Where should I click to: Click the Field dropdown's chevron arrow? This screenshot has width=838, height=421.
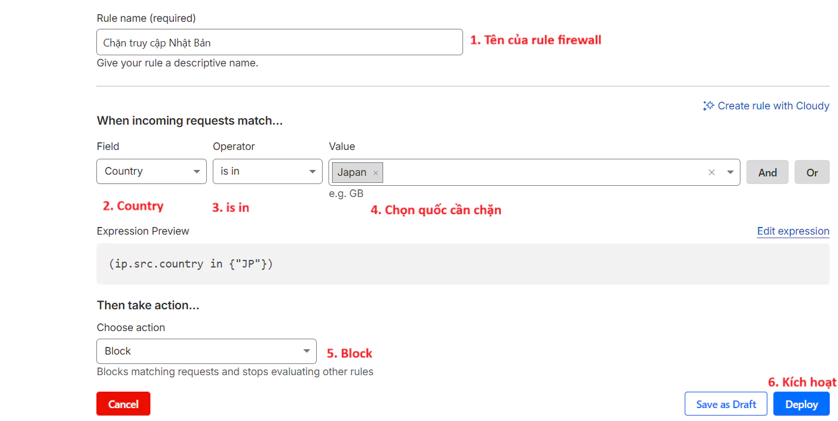[x=197, y=172]
